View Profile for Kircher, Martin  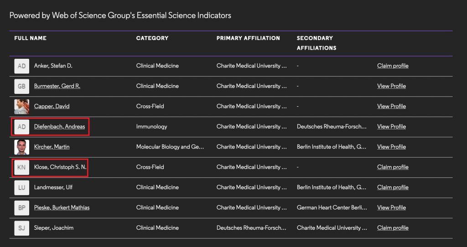(391, 147)
